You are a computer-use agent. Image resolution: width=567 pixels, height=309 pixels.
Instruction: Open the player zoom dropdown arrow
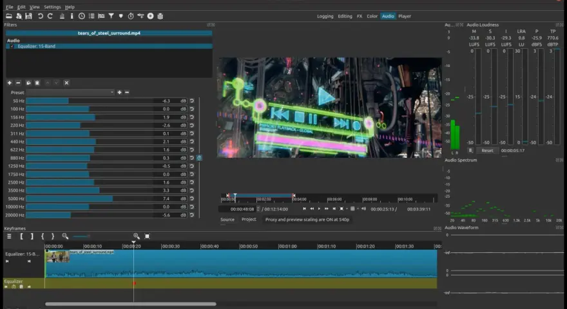point(347,209)
